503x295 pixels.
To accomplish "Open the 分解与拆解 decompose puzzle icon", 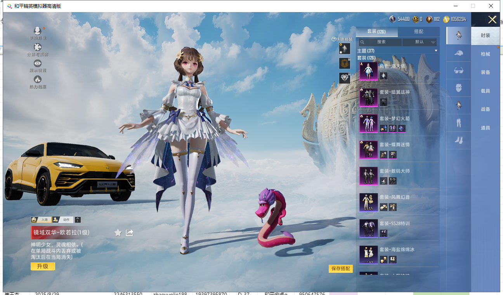I will pyautogui.click(x=38, y=47).
